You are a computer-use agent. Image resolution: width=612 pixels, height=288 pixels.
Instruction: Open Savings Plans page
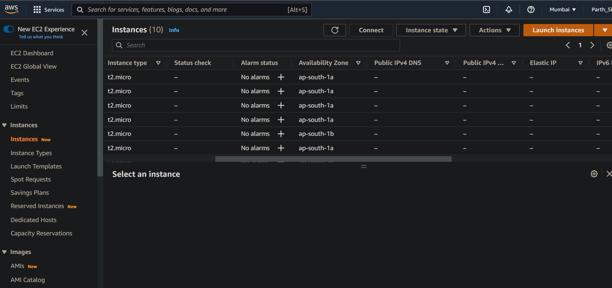30,193
